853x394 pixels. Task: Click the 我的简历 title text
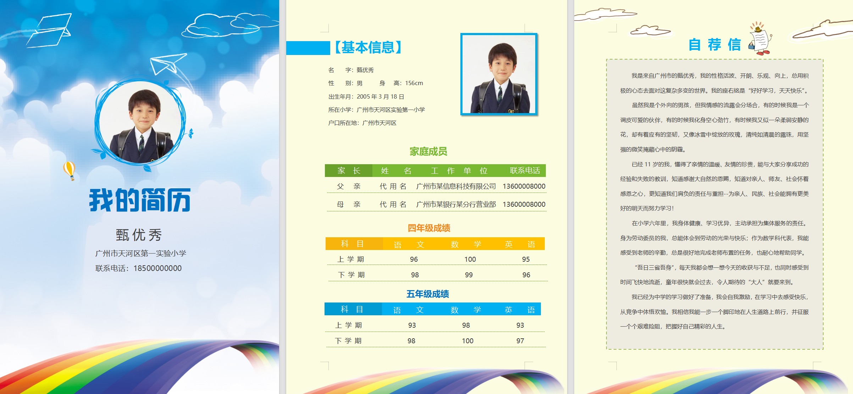point(140,200)
